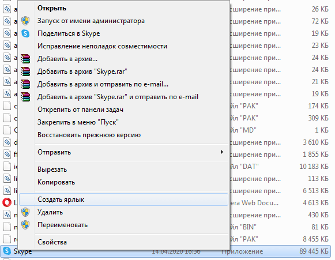Select the Skype file name in the list
This screenshot has height=260, width=335.
point(23,251)
